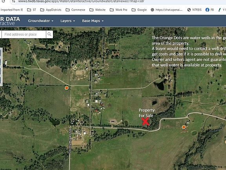Click the orange well dot near County Road 4120
226x170 pixels.
(67, 88)
